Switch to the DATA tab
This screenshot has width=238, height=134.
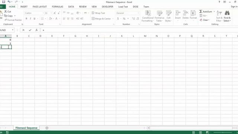pos(71,7)
